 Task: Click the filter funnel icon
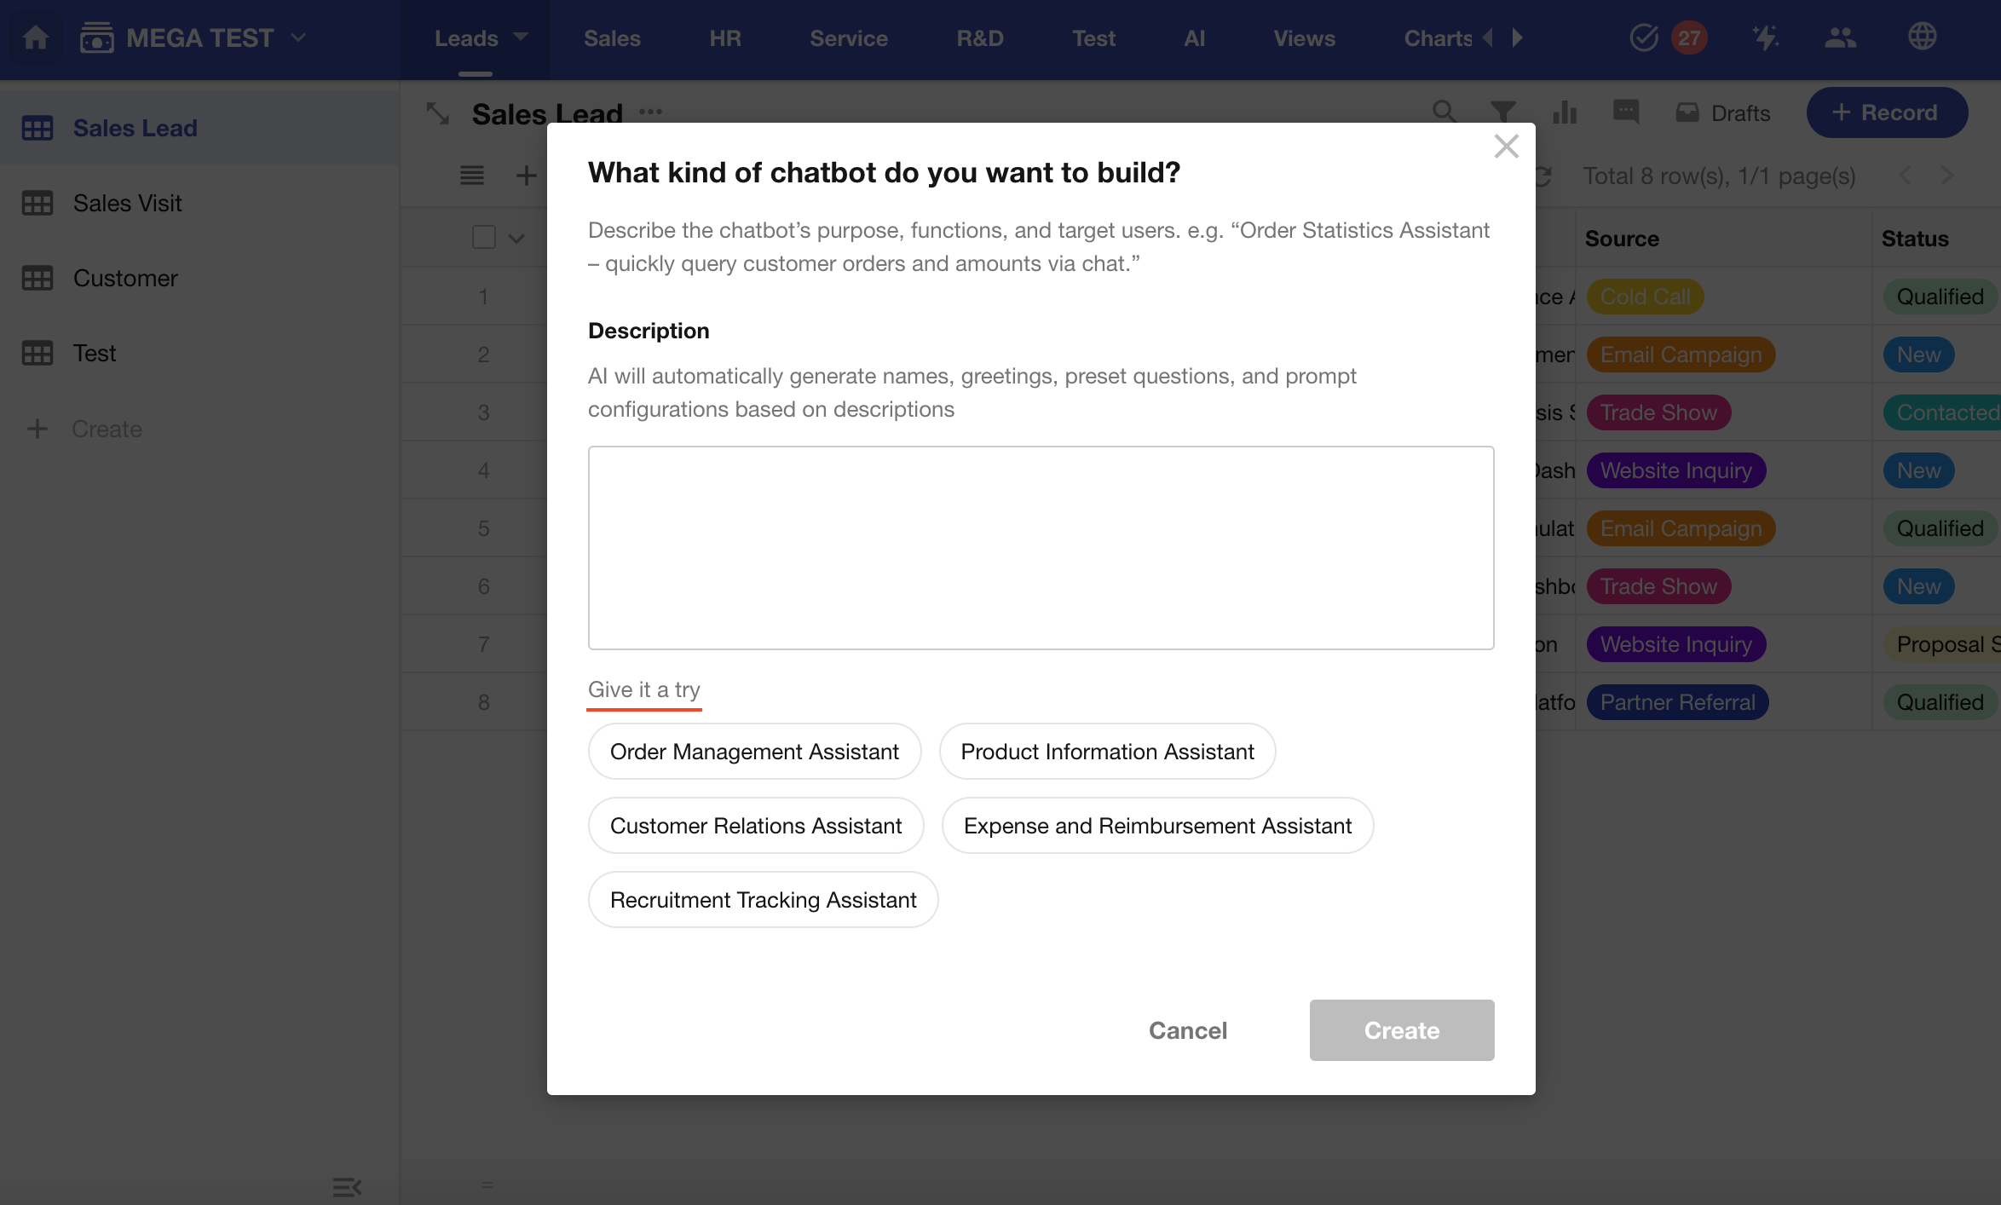click(x=1502, y=112)
